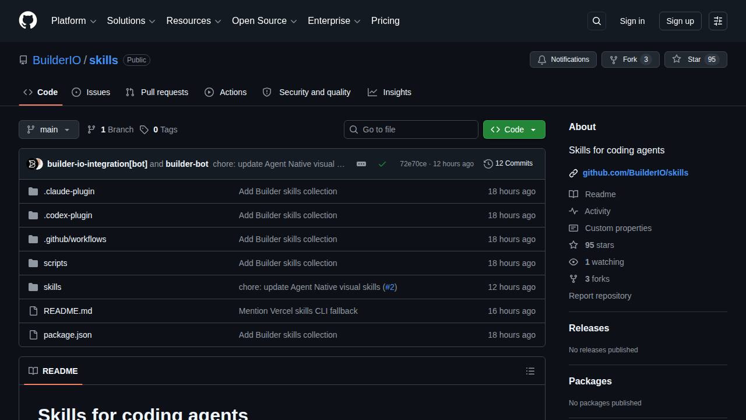The image size is (746, 420).
Task: Click the Sign up button
Action: (680, 21)
